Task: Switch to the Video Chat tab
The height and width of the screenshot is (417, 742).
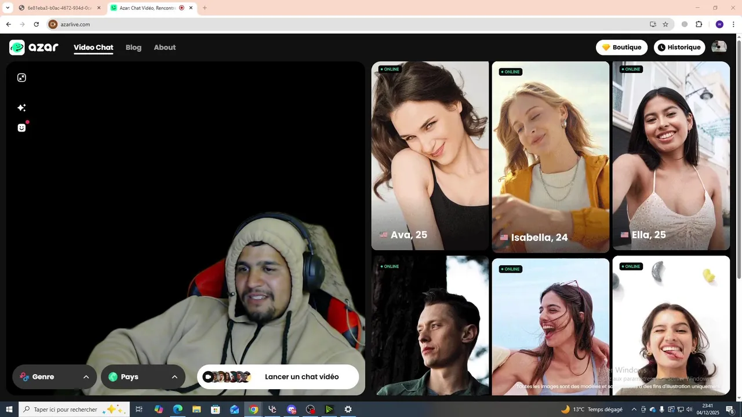Action: coord(93,47)
